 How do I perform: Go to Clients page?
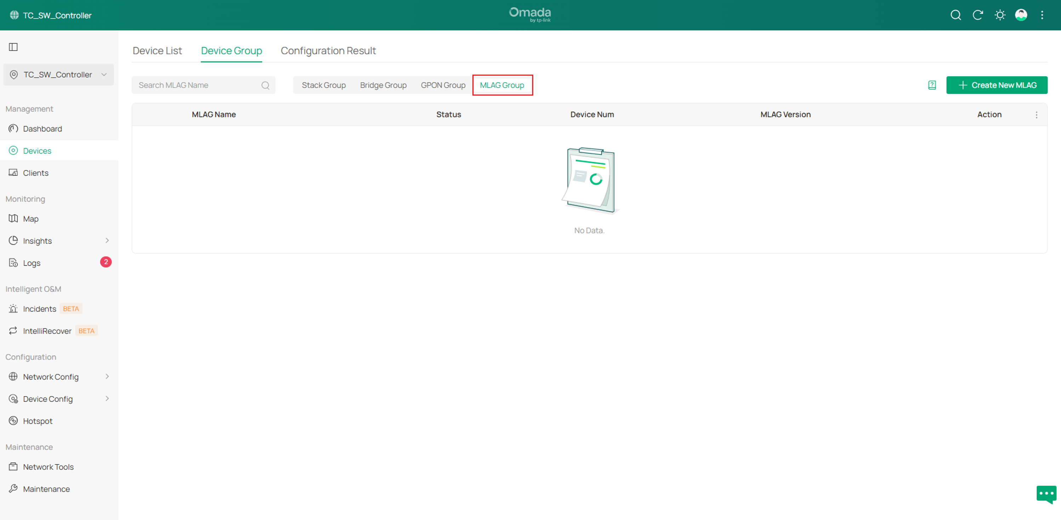[x=36, y=173]
